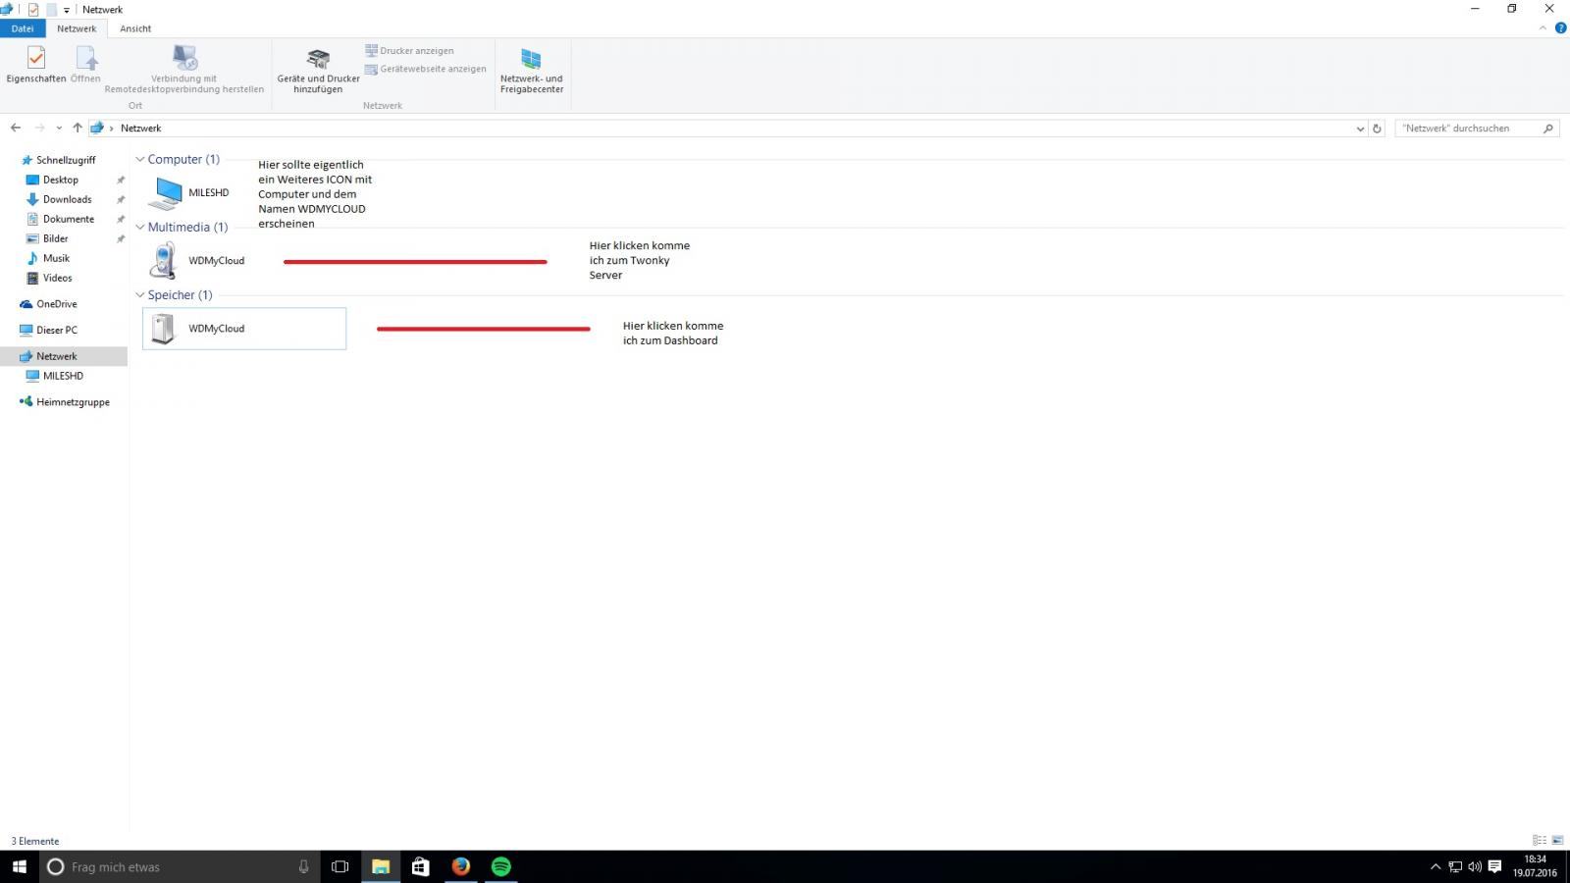
Task: Open Firefox from the taskbar
Action: (x=460, y=867)
